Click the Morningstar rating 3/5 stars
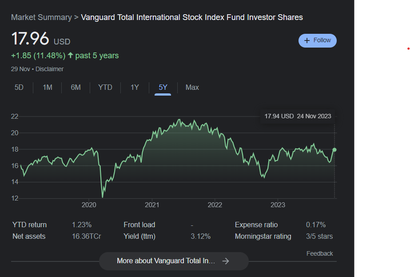 coord(319,236)
